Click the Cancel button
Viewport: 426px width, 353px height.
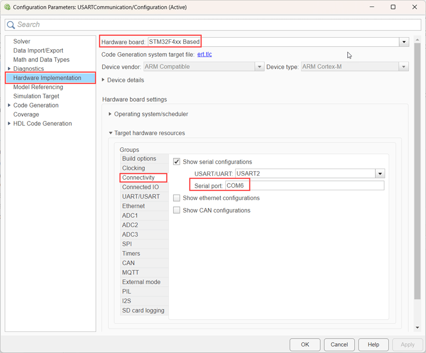click(x=339, y=345)
